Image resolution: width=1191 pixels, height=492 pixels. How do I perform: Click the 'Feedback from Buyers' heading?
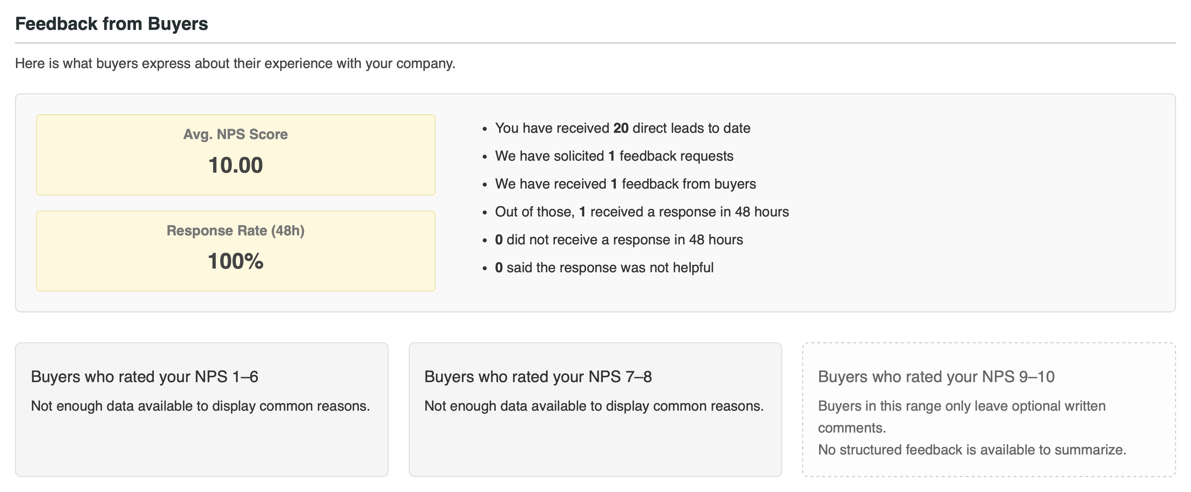tap(111, 24)
